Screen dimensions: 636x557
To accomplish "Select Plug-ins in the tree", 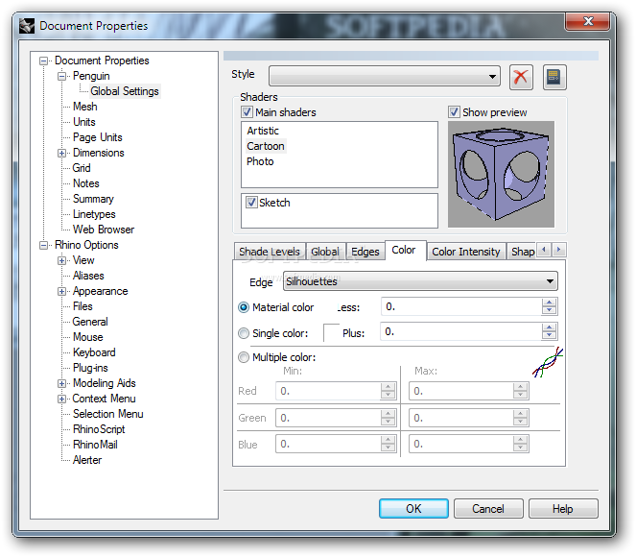I will [90, 368].
